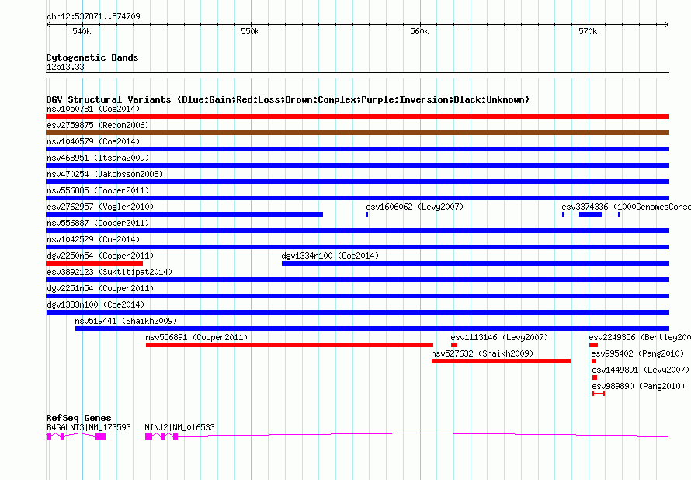This screenshot has width=691, height=480.
Task: Click the Cytogenetic Bands track title
Action: point(92,57)
